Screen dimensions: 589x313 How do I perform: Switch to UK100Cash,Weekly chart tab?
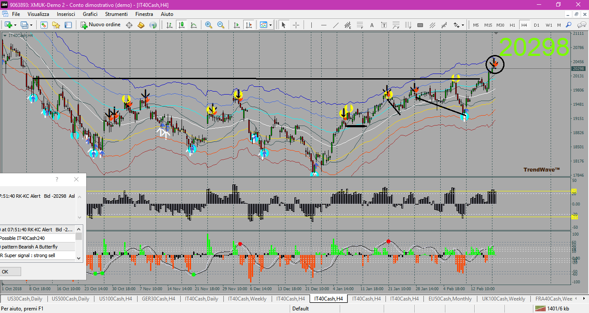pyautogui.click(x=504, y=299)
